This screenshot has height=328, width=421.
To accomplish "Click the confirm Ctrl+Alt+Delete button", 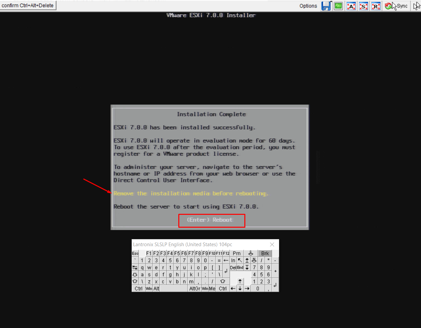I will (28, 6).
